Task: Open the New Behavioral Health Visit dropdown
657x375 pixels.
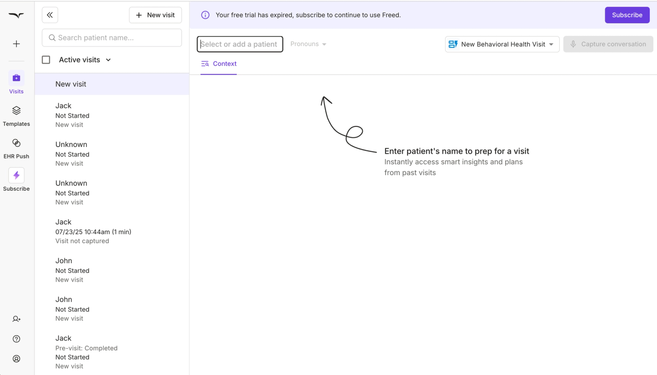Action: [x=502, y=44]
